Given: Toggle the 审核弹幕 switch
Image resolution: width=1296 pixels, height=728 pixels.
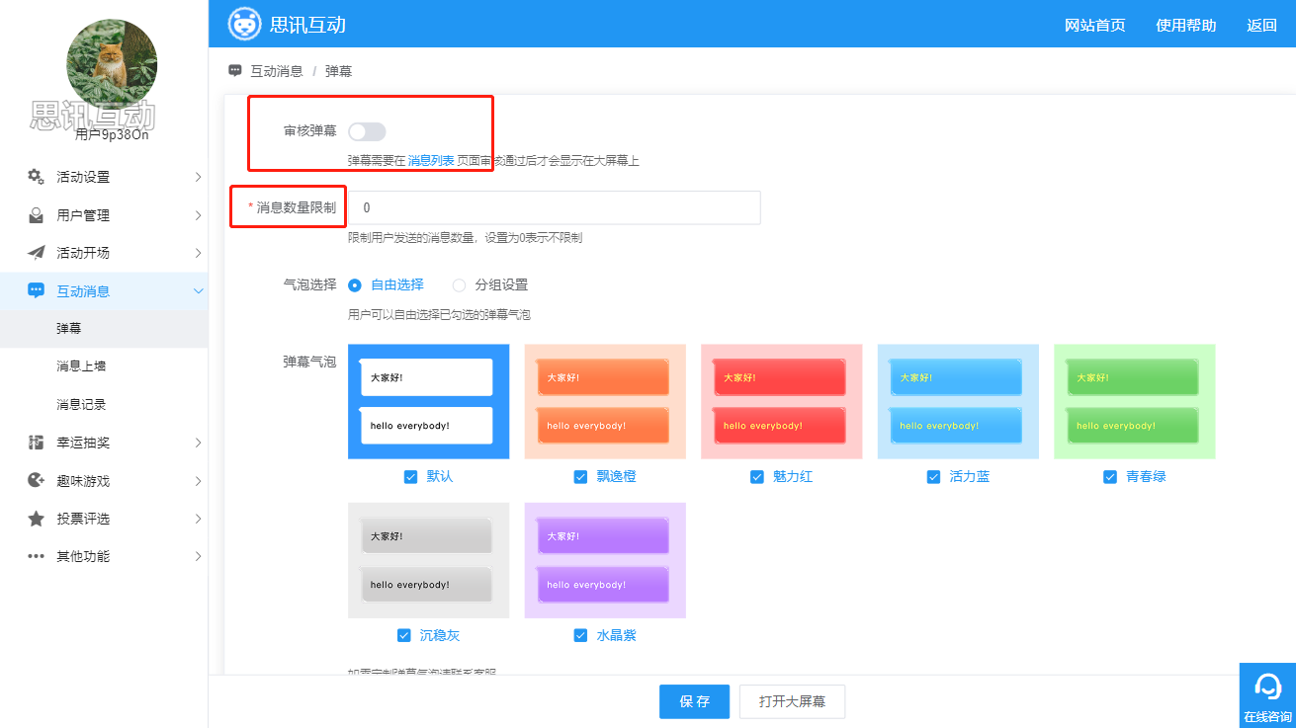Looking at the screenshot, I should pos(367,131).
